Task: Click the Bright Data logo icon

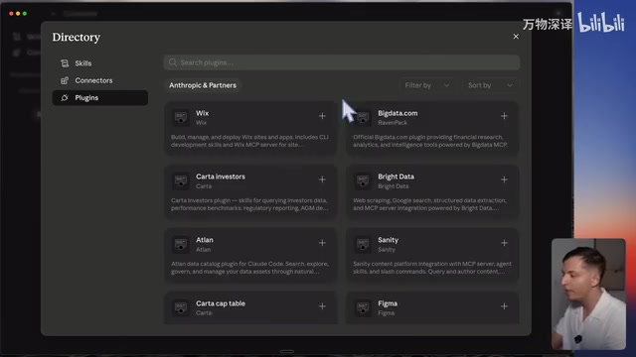Action: coord(363,180)
